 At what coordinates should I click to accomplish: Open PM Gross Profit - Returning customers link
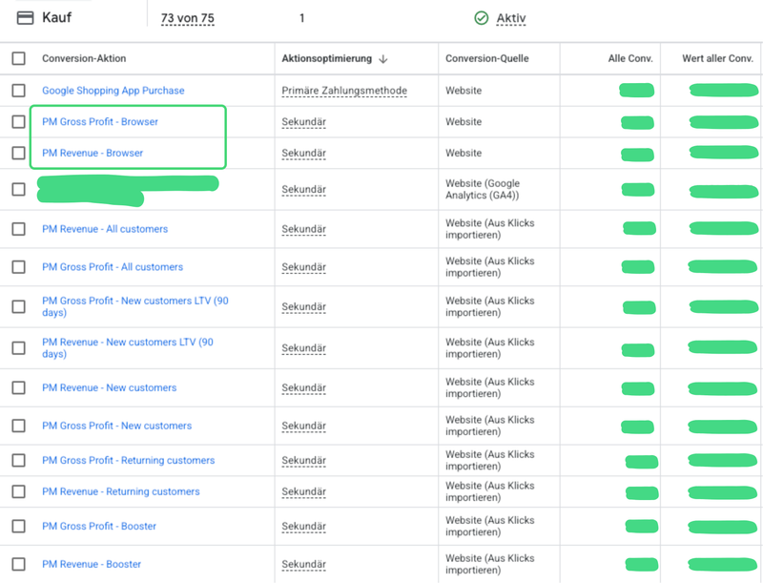pos(128,460)
